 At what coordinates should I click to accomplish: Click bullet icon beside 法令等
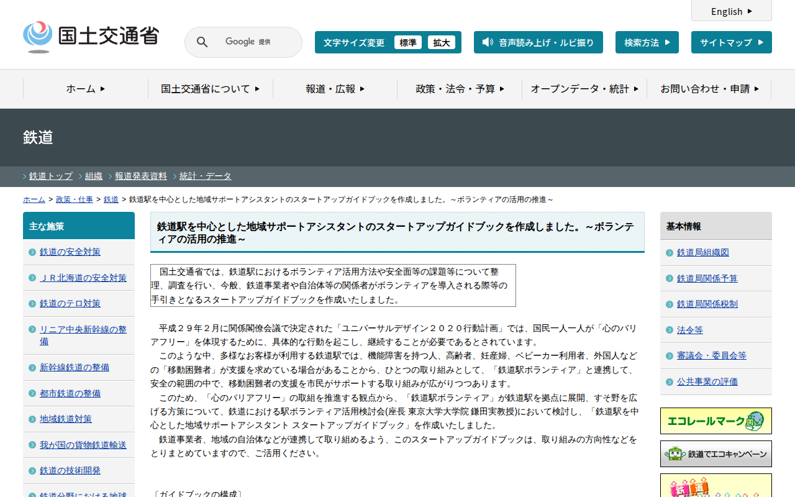tap(670, 331)
